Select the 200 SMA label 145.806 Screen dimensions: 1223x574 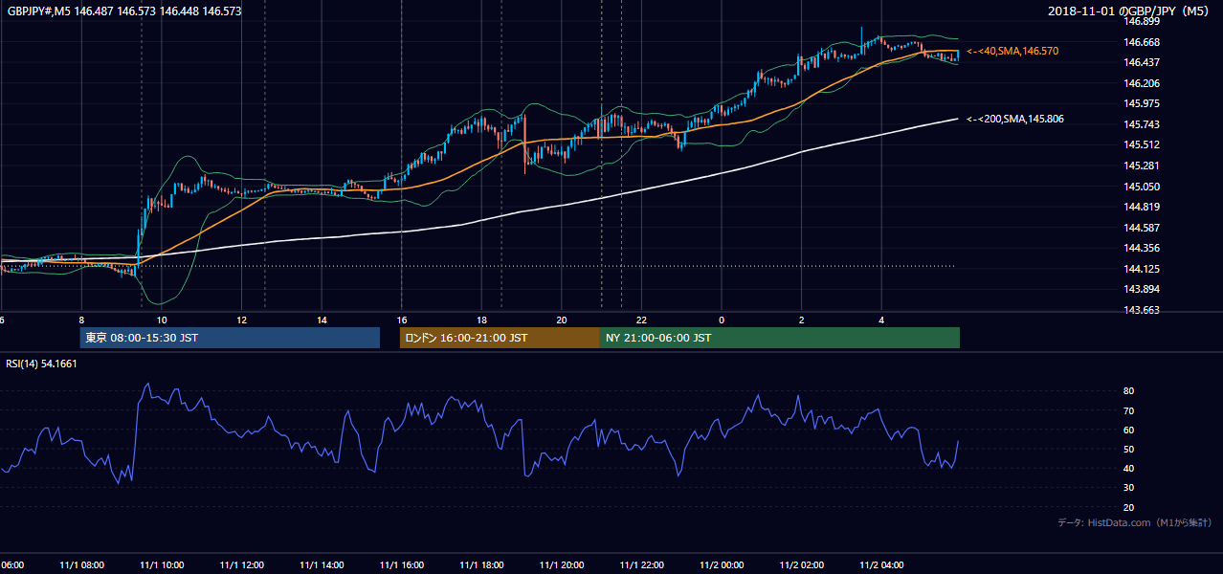point(1015,119)
